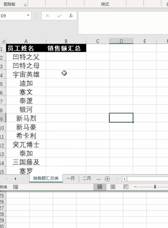
Task: Select column C header
Action: tap(98, 41)
